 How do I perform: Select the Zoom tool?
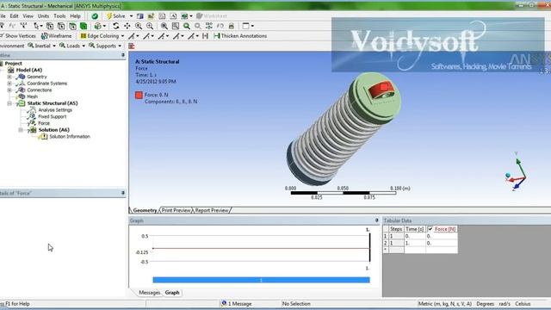(139, 26)
